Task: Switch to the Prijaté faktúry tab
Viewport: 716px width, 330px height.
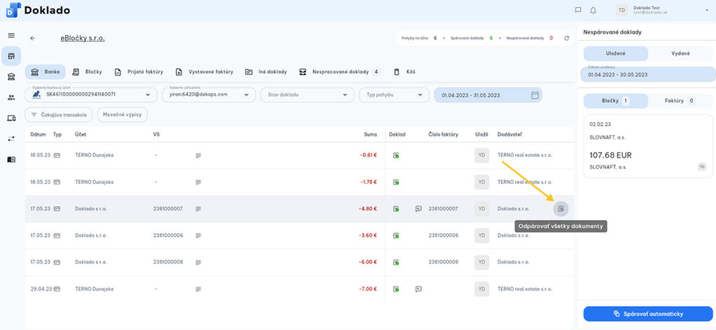Action: (x=138, y=71)
